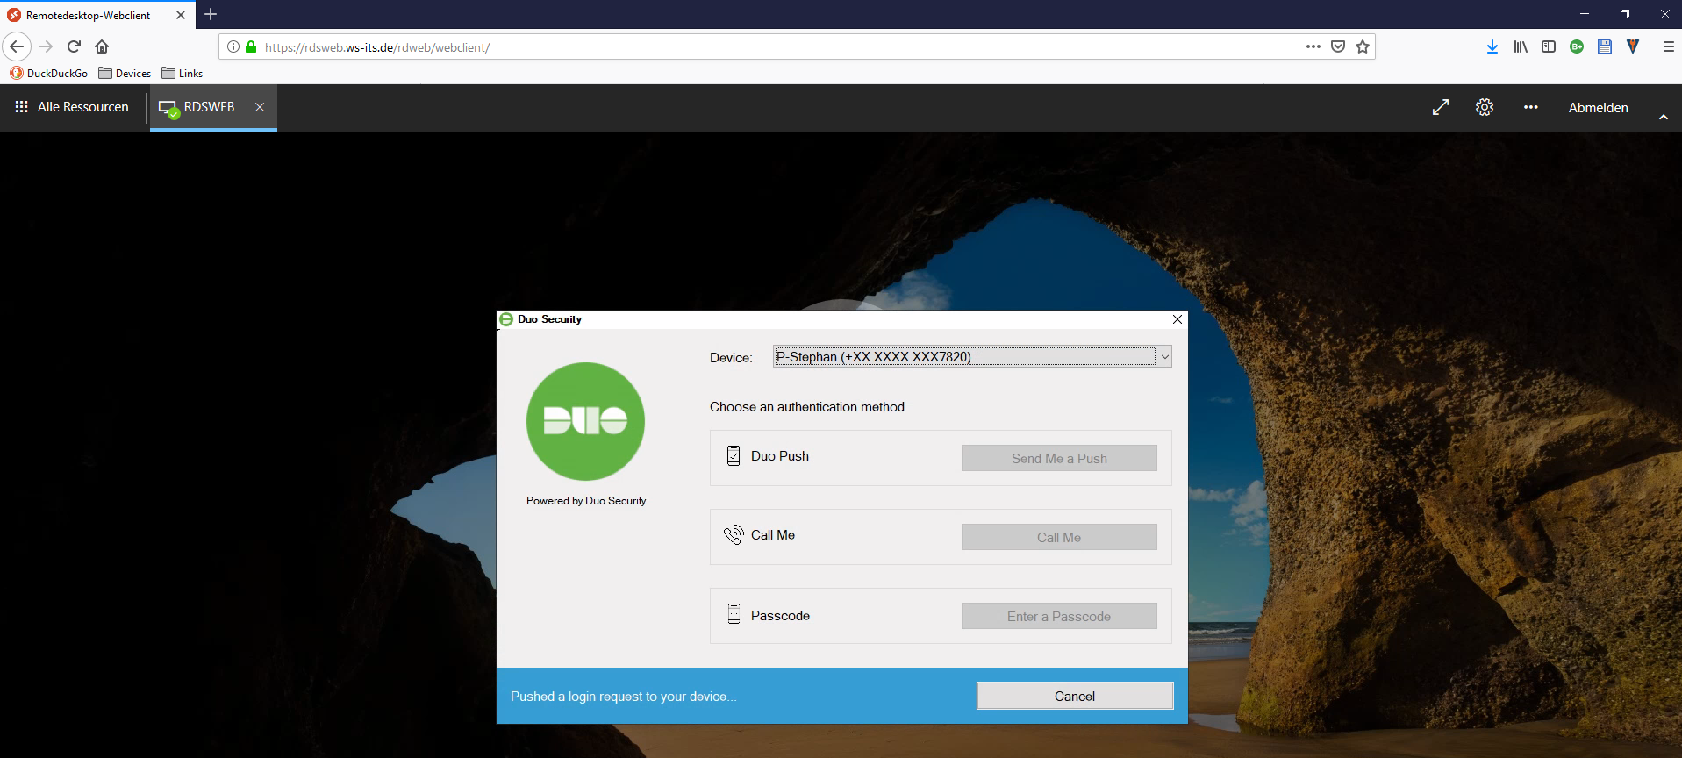Viewport: 1682px width, 758px height.
Task: Click the Call Me button
Action: click(x=1059, y=537)
